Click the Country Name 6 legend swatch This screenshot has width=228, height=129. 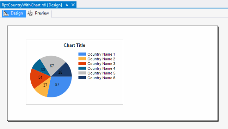[x=82, y=78]
